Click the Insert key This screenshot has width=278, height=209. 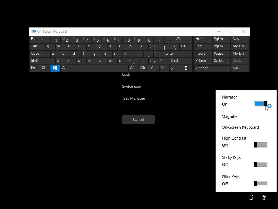203,54
